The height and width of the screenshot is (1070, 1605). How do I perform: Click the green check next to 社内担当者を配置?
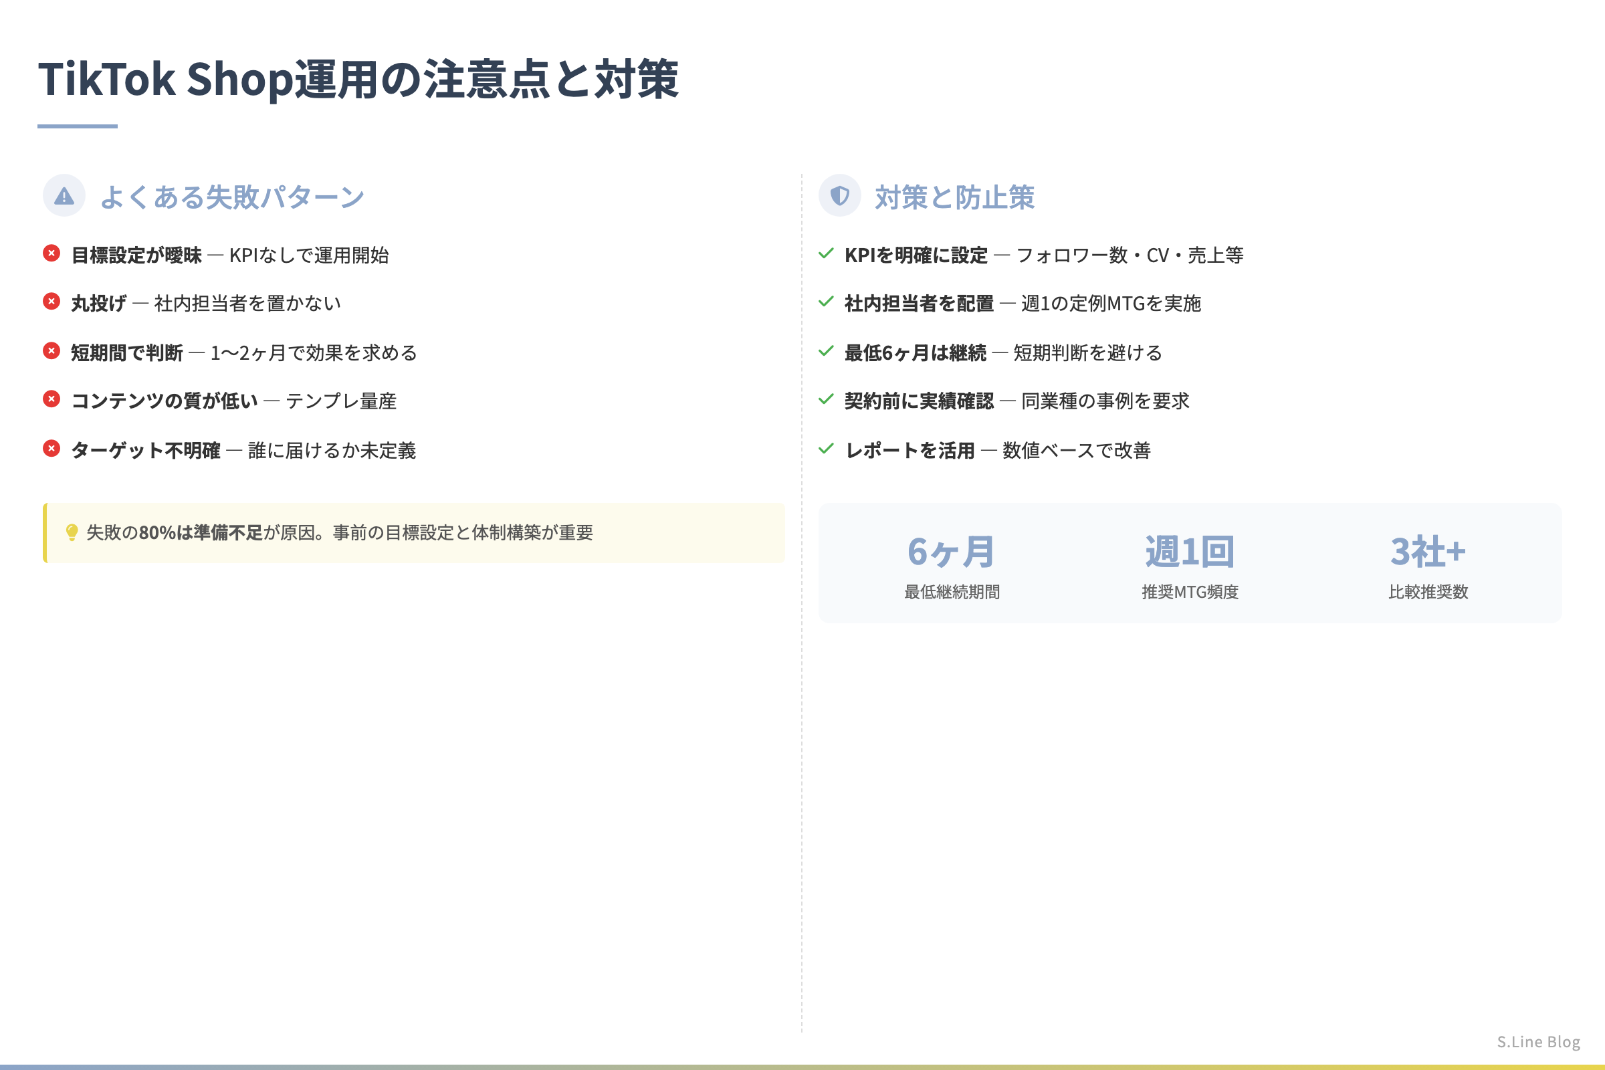point(826,301)
